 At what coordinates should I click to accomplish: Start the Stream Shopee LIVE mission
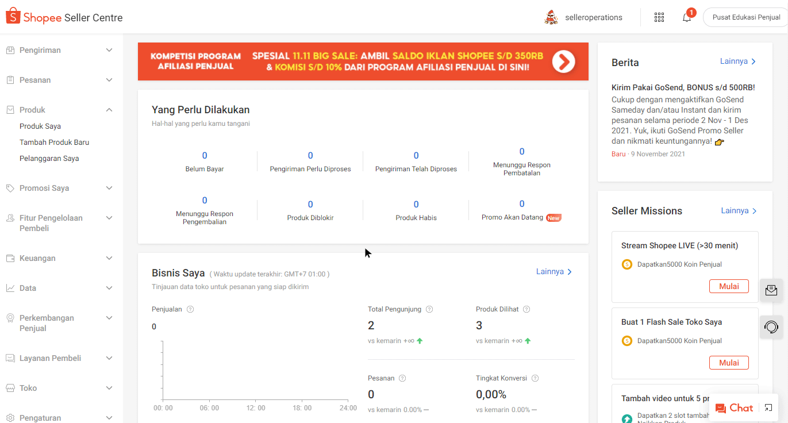729,286
